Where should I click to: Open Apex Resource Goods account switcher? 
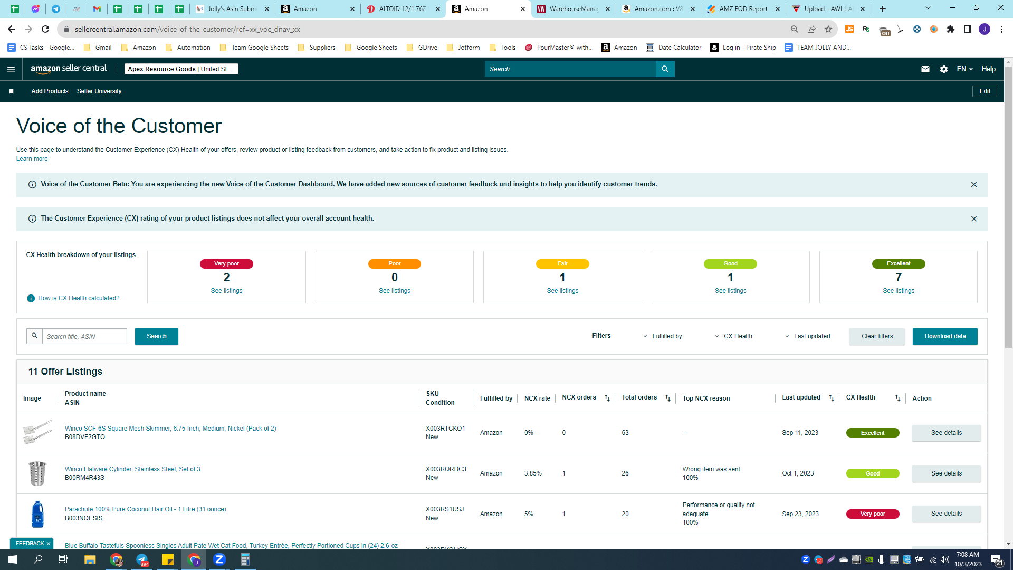point(181,69)
